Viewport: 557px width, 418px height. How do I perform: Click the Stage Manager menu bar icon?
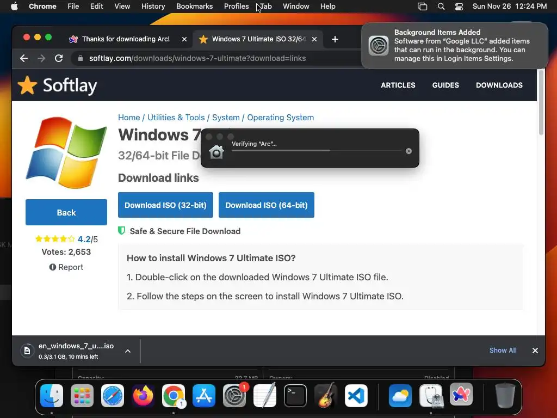coord(422,7)
